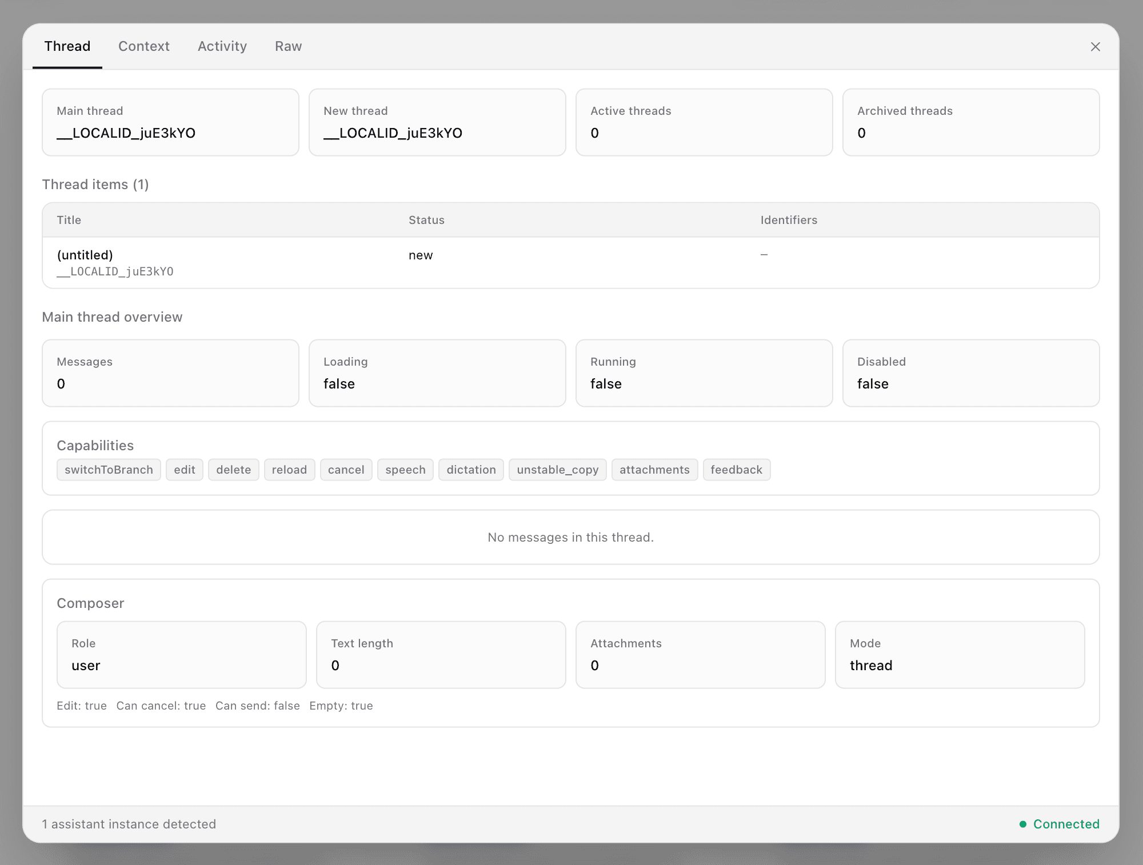The height and width of the screenshot is (865, 1143).
Task: Click the Running false card
Action: (x=704, y=373)
